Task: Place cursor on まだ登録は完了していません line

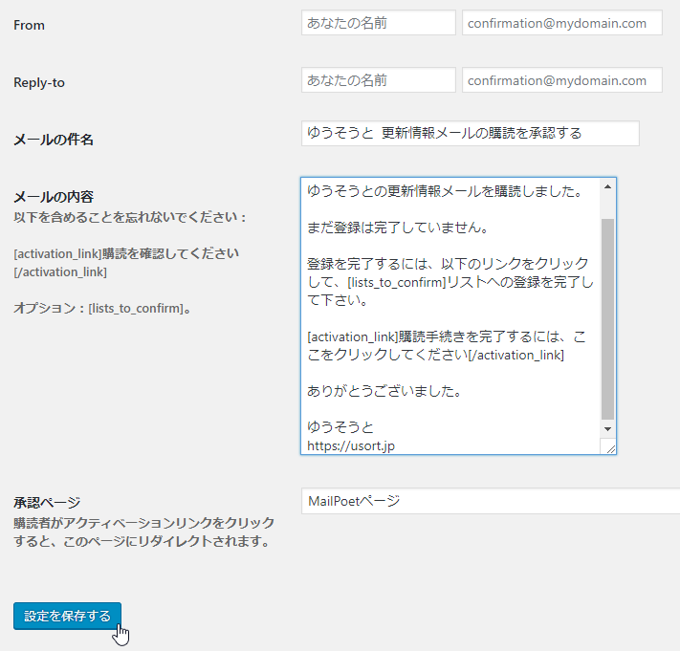Action: [x=397, y=228]
